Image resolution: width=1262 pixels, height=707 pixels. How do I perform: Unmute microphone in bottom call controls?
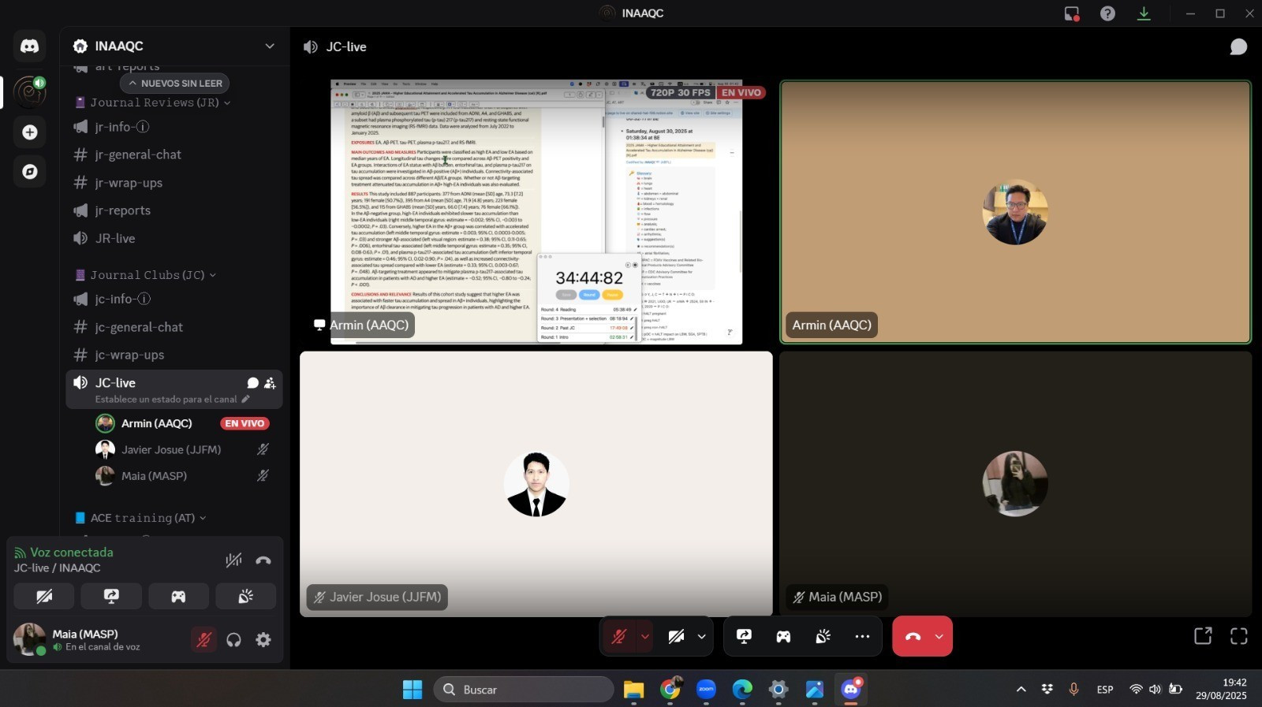point(619,636)
